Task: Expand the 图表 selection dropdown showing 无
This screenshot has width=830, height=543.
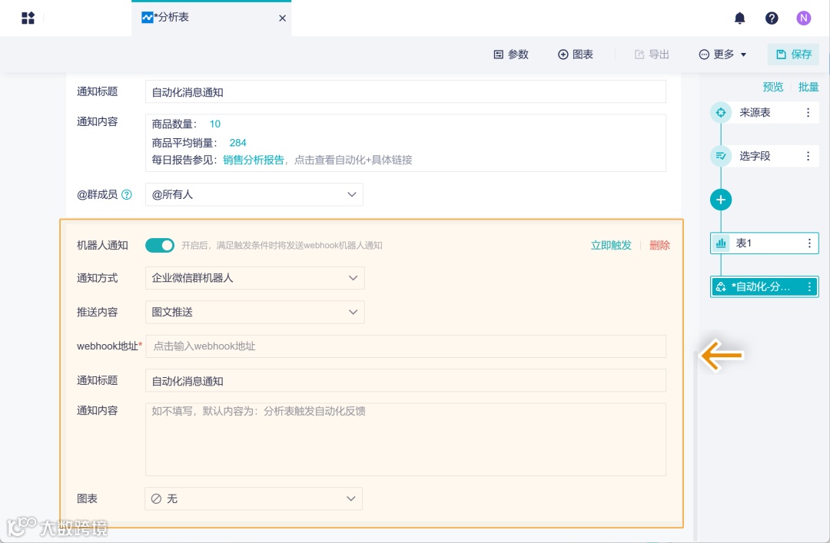Action: point(254,498)
